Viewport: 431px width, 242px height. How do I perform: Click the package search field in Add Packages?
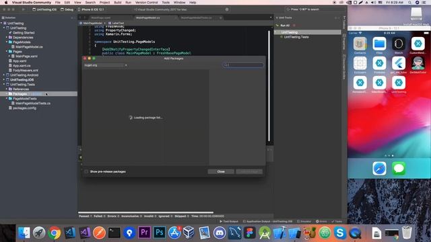click(243, 65)
